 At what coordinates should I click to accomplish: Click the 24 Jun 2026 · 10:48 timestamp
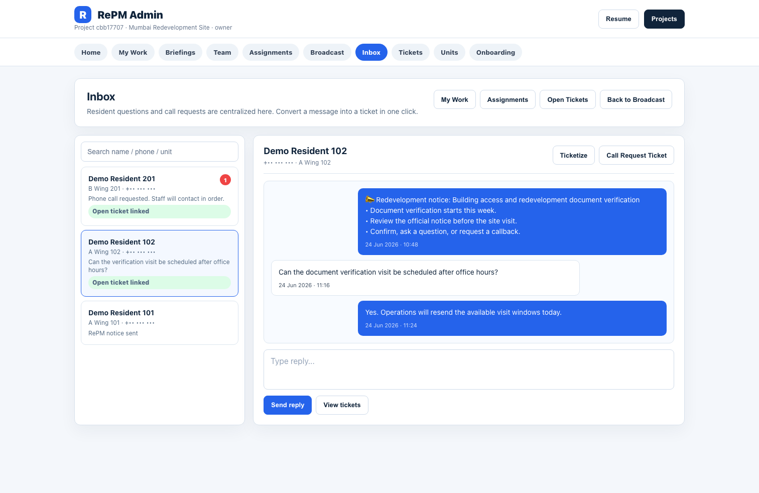coord(392,245)
